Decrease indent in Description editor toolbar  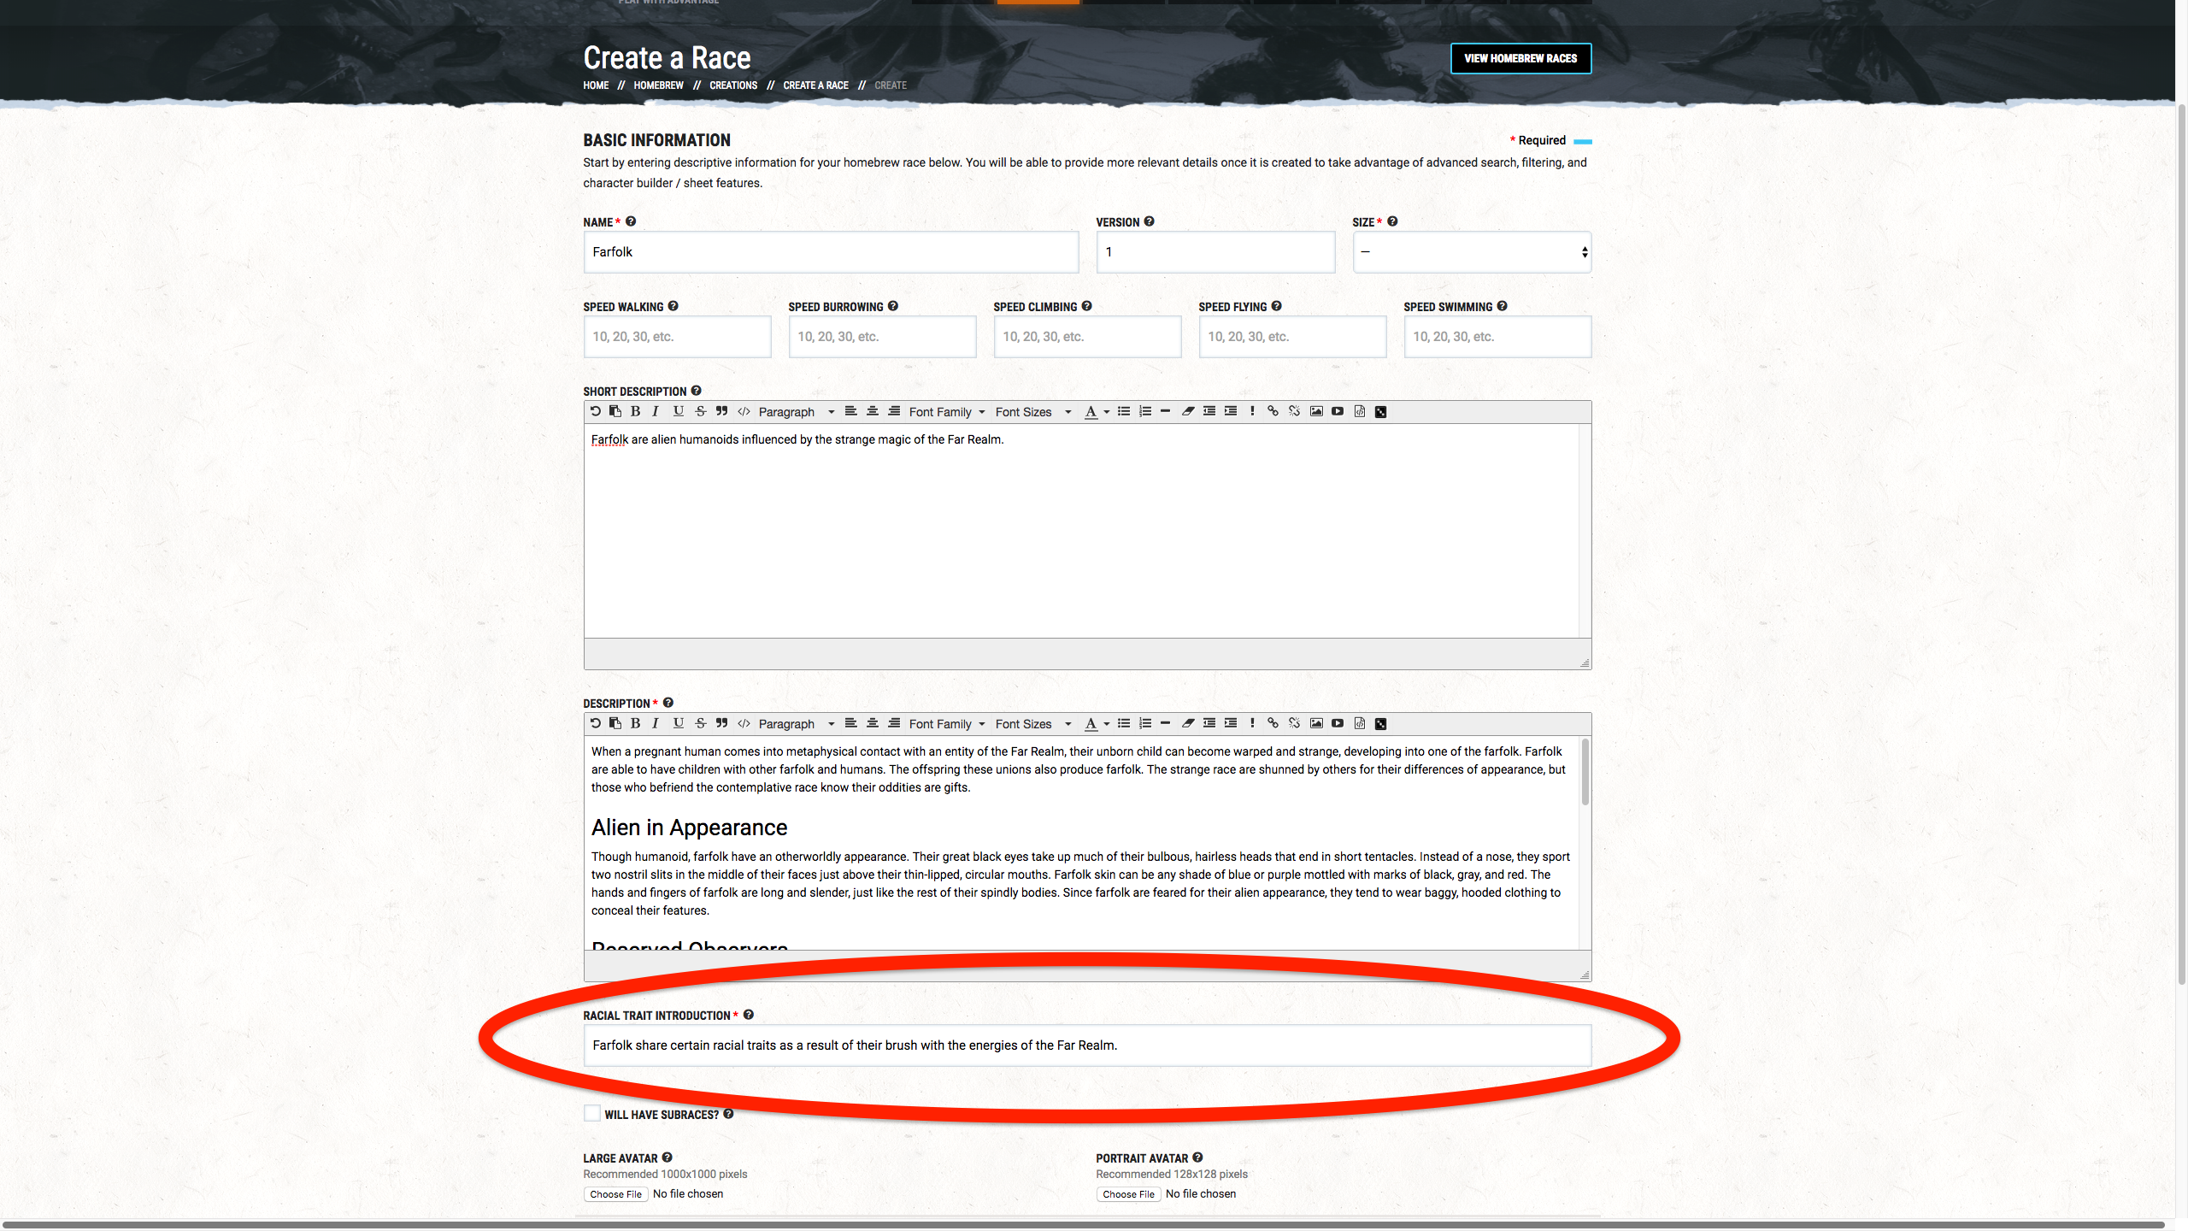point(1209,723)
